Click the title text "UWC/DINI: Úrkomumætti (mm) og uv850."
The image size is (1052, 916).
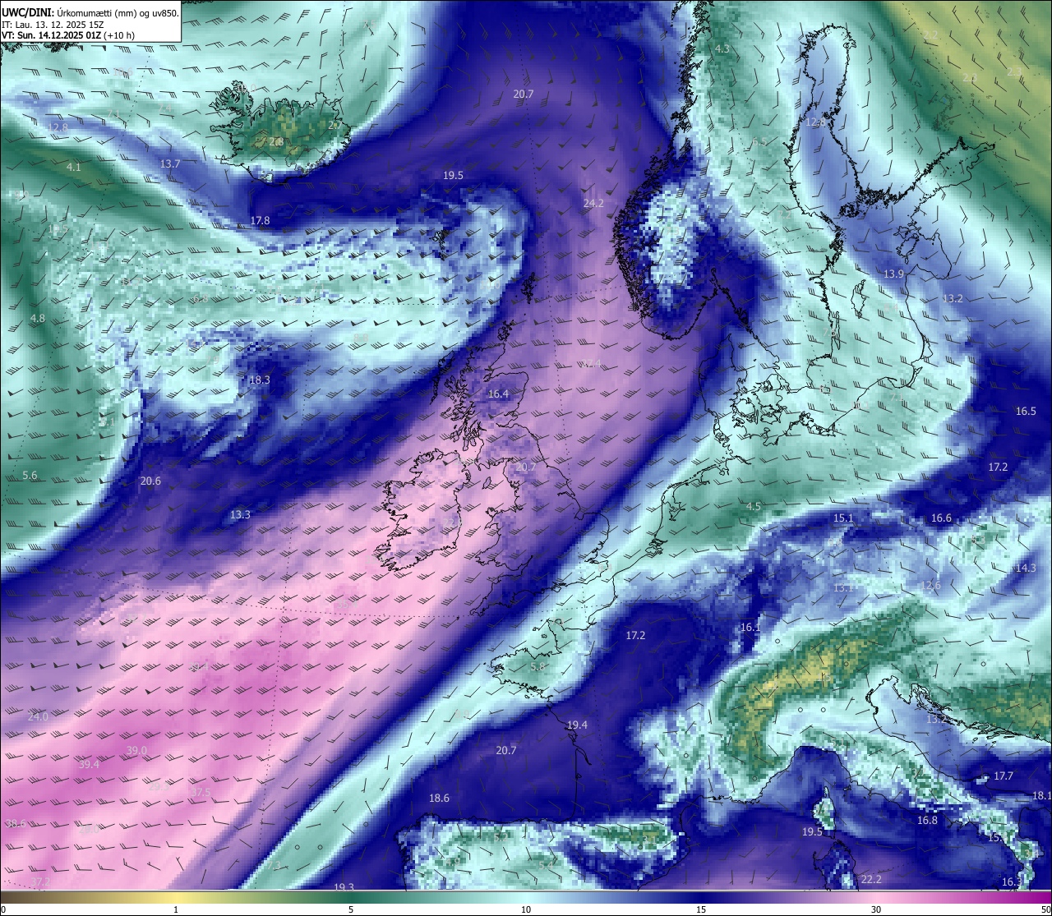coord(90,13)
